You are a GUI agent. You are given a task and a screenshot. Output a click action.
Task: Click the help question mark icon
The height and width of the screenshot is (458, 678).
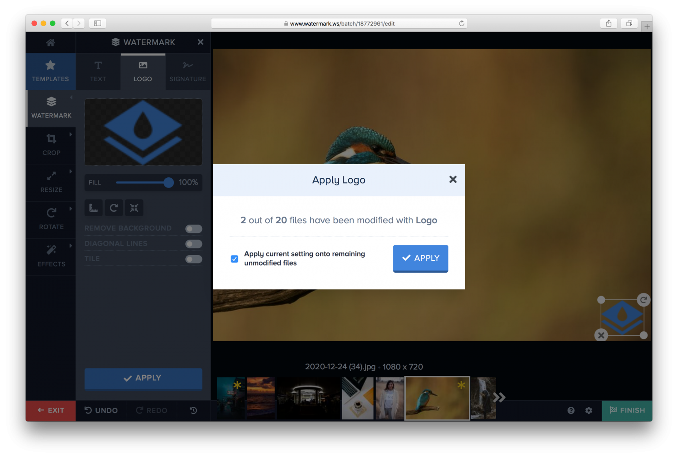click(571, 410)
